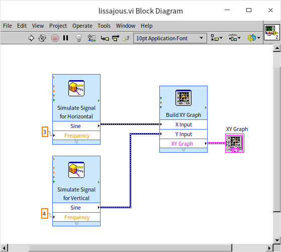The width and height of the screenshot is (281, 252).
Task: Click the VI connector pane icon
Action: click(272, 33)
